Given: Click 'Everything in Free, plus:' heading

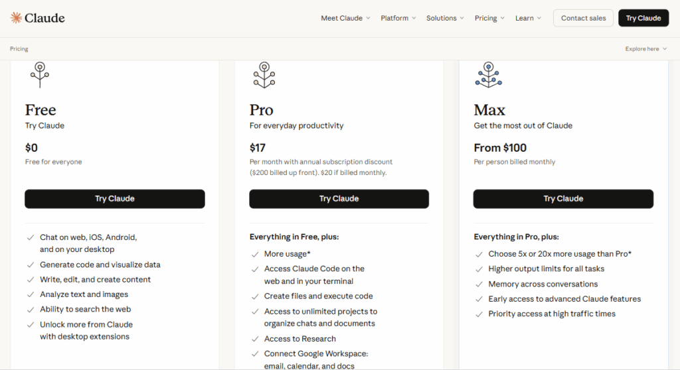Looking at the screenshot, I should (294, 237).
